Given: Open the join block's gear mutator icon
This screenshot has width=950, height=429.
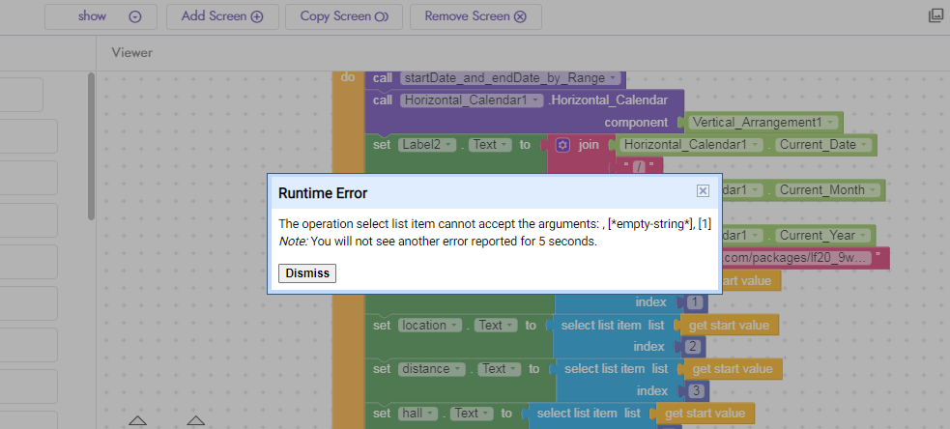Looking at the screenshot, I should point(562,145).
